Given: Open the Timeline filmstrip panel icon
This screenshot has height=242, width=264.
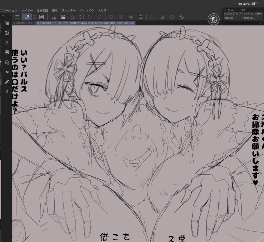Looking at the screenshot, I should (x=7, y=52).
